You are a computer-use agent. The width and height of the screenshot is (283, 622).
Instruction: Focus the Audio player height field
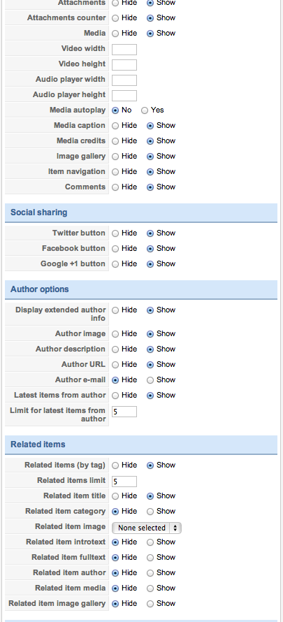[124, 96]
